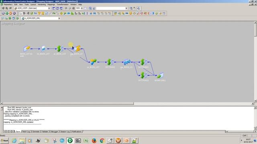Click the workspace vertical scrollbar up arrow
Viewport: 257px width, 144px height.
(x=255, y=22)
